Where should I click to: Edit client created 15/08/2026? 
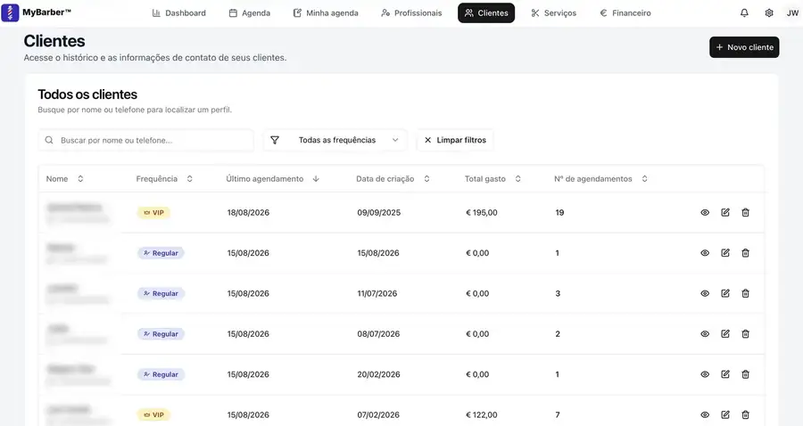click(725, 252)
